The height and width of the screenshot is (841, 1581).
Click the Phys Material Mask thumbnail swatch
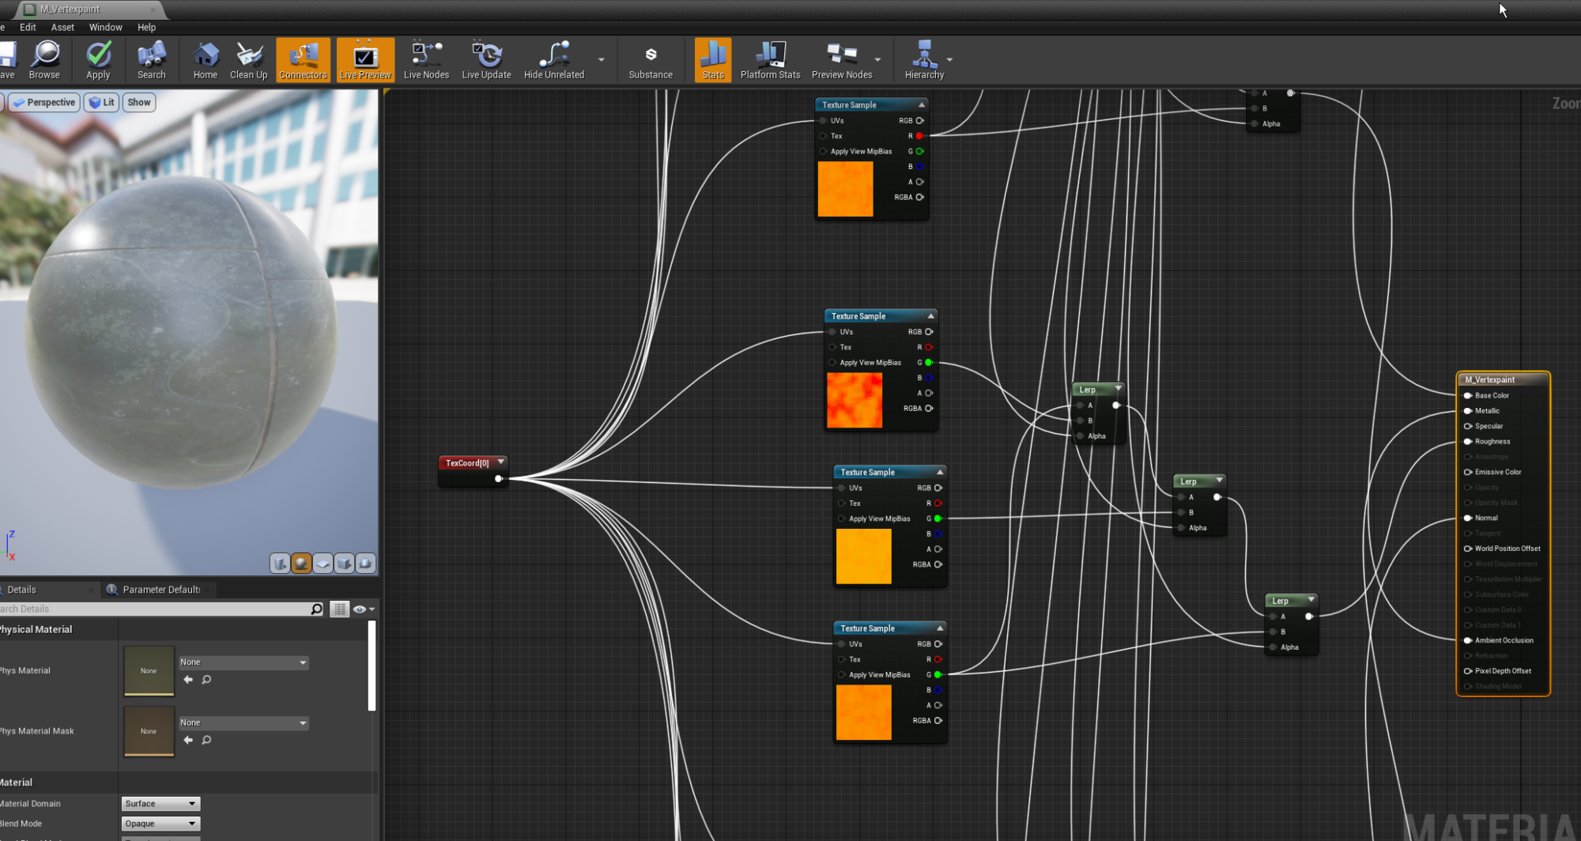[149, 731]
